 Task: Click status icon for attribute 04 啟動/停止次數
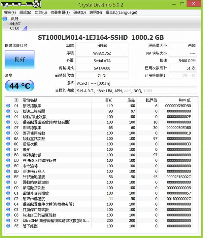tap(8, 117)
